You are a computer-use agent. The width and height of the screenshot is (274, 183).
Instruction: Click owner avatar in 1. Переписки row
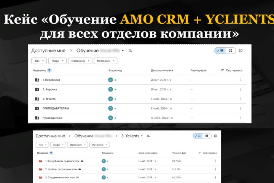110,80
